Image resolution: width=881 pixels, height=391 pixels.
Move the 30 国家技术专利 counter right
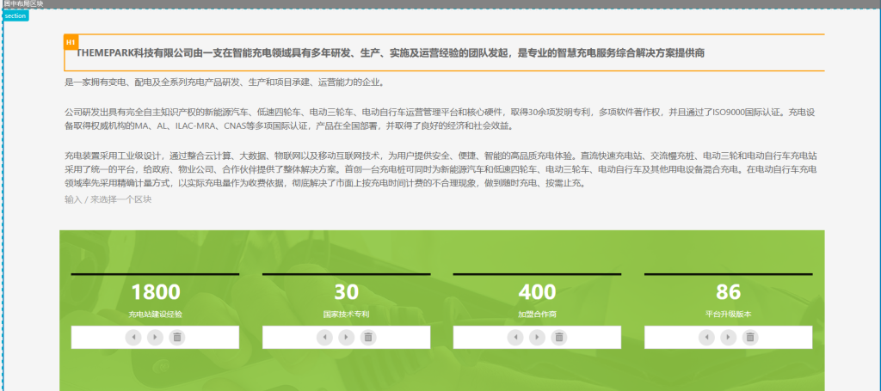pos(346,337)
